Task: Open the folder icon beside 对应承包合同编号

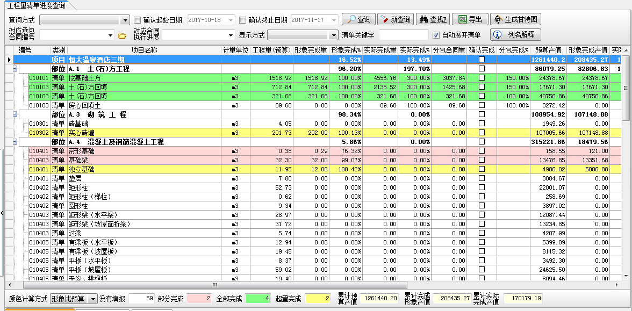Action: [122, 35]
